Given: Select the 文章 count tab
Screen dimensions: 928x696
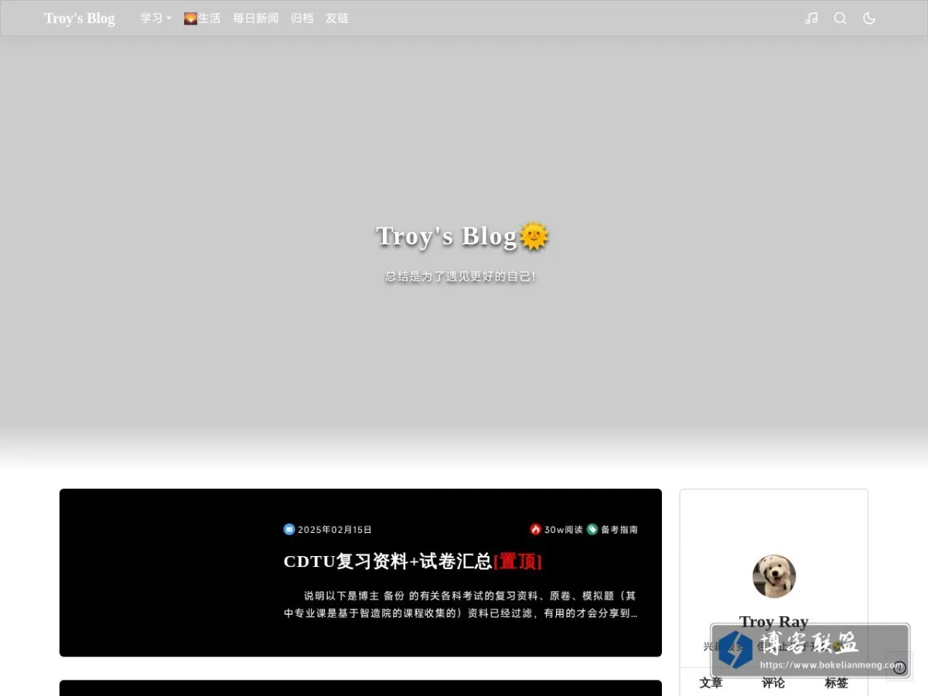Looking at the screenshot, I should click(711, 683).
